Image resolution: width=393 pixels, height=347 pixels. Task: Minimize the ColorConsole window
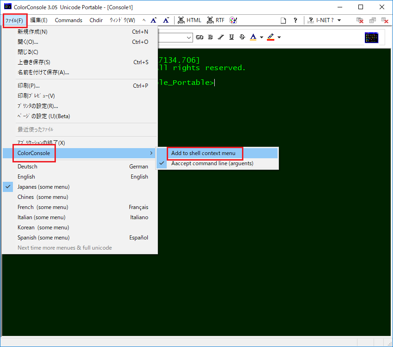tap(340, 7)
